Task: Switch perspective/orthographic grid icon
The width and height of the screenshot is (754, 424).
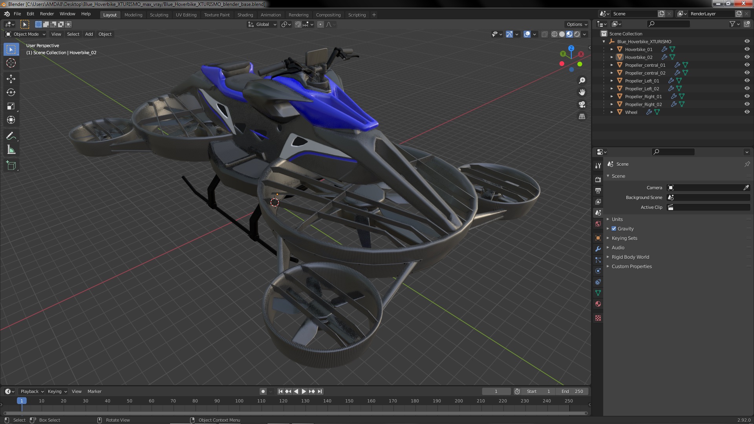Action: point(582,117)
